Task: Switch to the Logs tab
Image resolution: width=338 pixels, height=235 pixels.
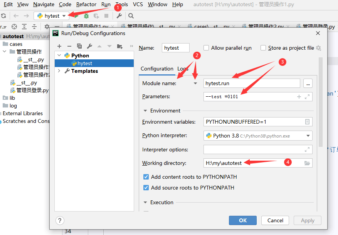Action: 183,69
